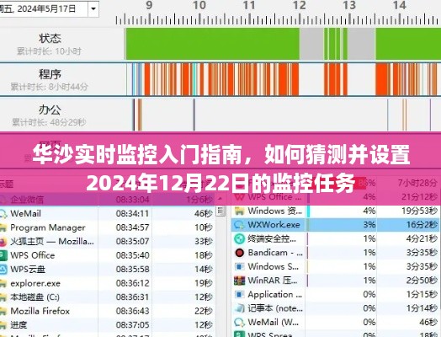Click the WXWork.exe chat bubble icon

(x=239, y=225)
